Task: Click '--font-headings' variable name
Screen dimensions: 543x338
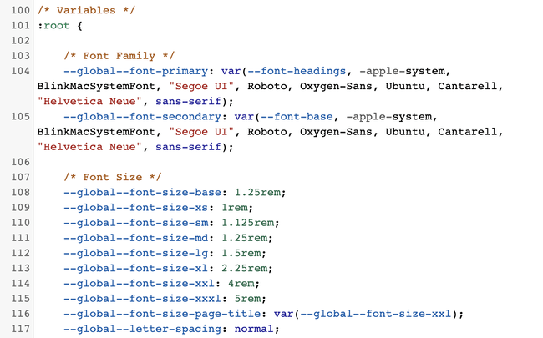Action: [x=297, y=71]
